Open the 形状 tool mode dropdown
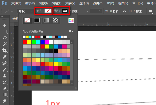The image size is (156, 105). coord(25,11)
